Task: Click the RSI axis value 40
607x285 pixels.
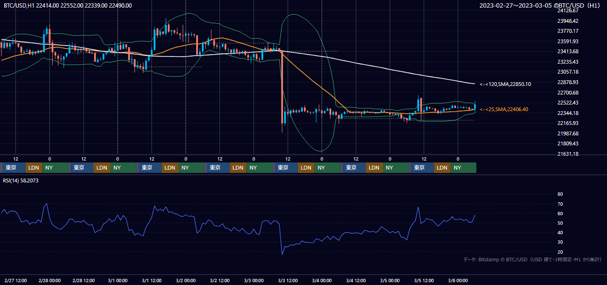Action: (x=560, y=232)
